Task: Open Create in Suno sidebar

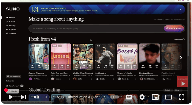Action: click(11, 22)
